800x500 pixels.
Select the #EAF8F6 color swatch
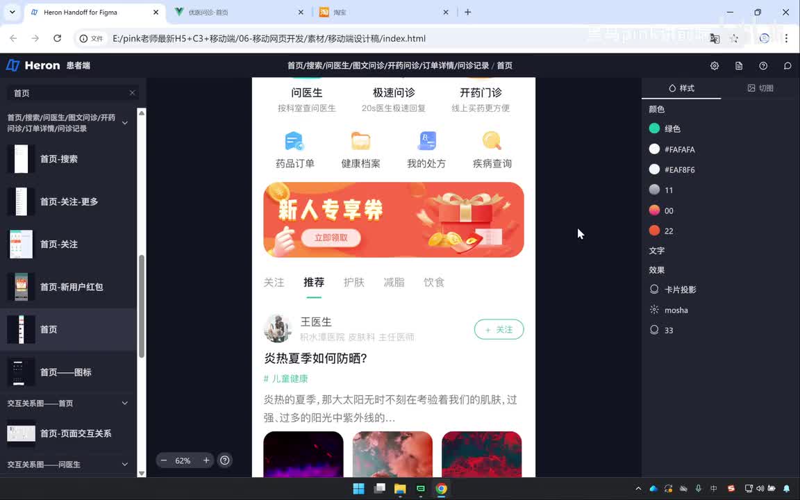coord(654,169)
